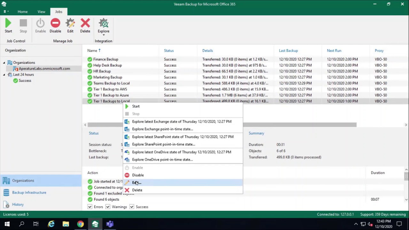Select the HR Backup job row
Screen dimensions: 409x230
point(245,71)
